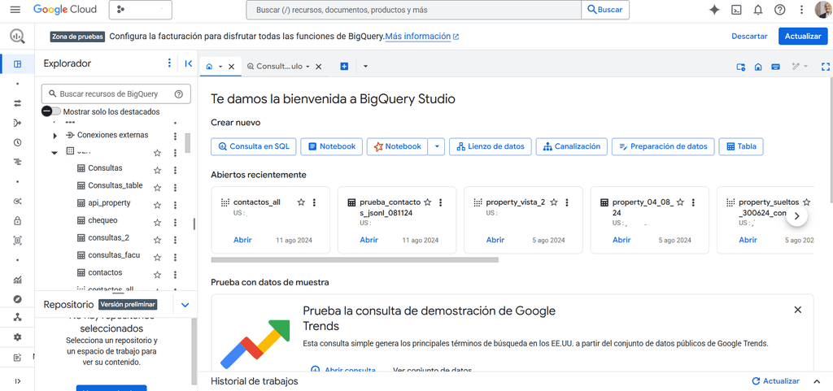
Task: Open three-dot menu for Consultas table
Action: [176, 170]
